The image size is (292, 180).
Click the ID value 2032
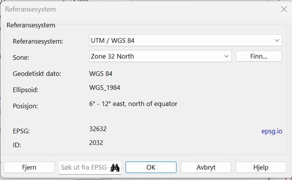96,142
